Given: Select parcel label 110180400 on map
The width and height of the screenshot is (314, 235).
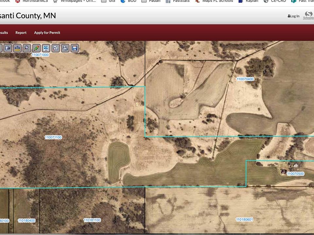Looking at the screenshot, I should coord(26,221).
